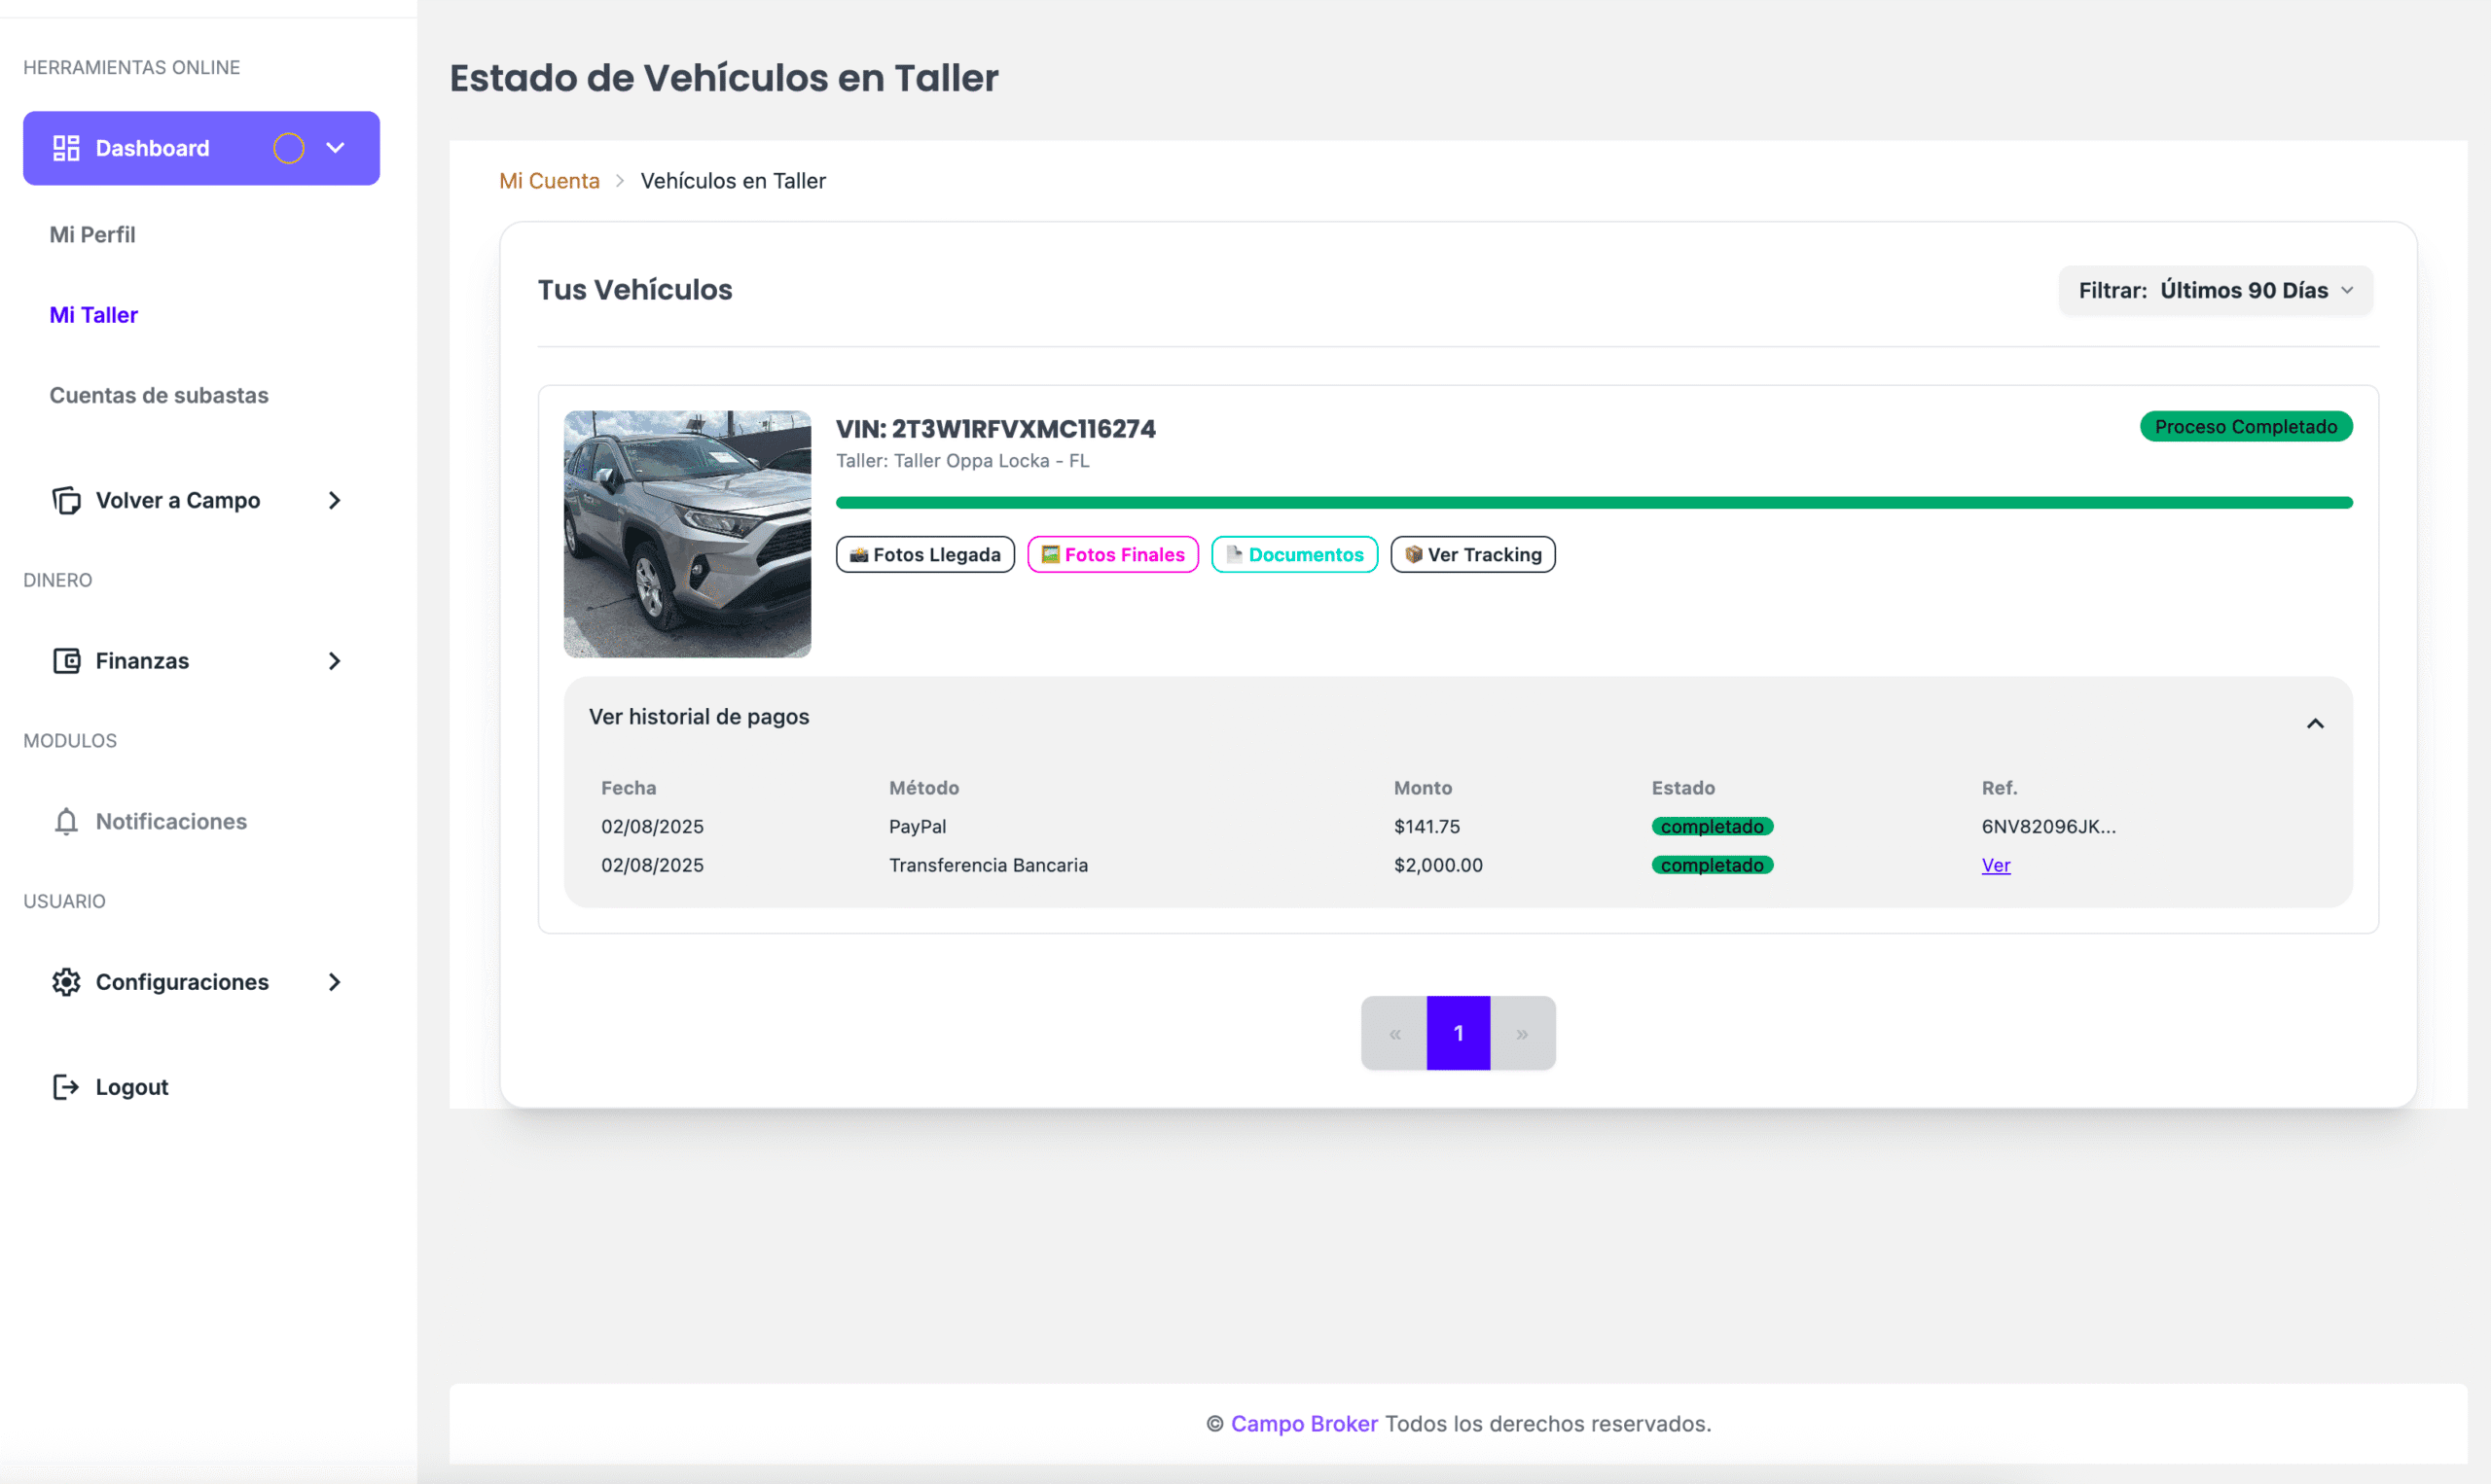2491x1484 pixels.
Task: Open Ver Tracking button
Action: click(1471, 555)
